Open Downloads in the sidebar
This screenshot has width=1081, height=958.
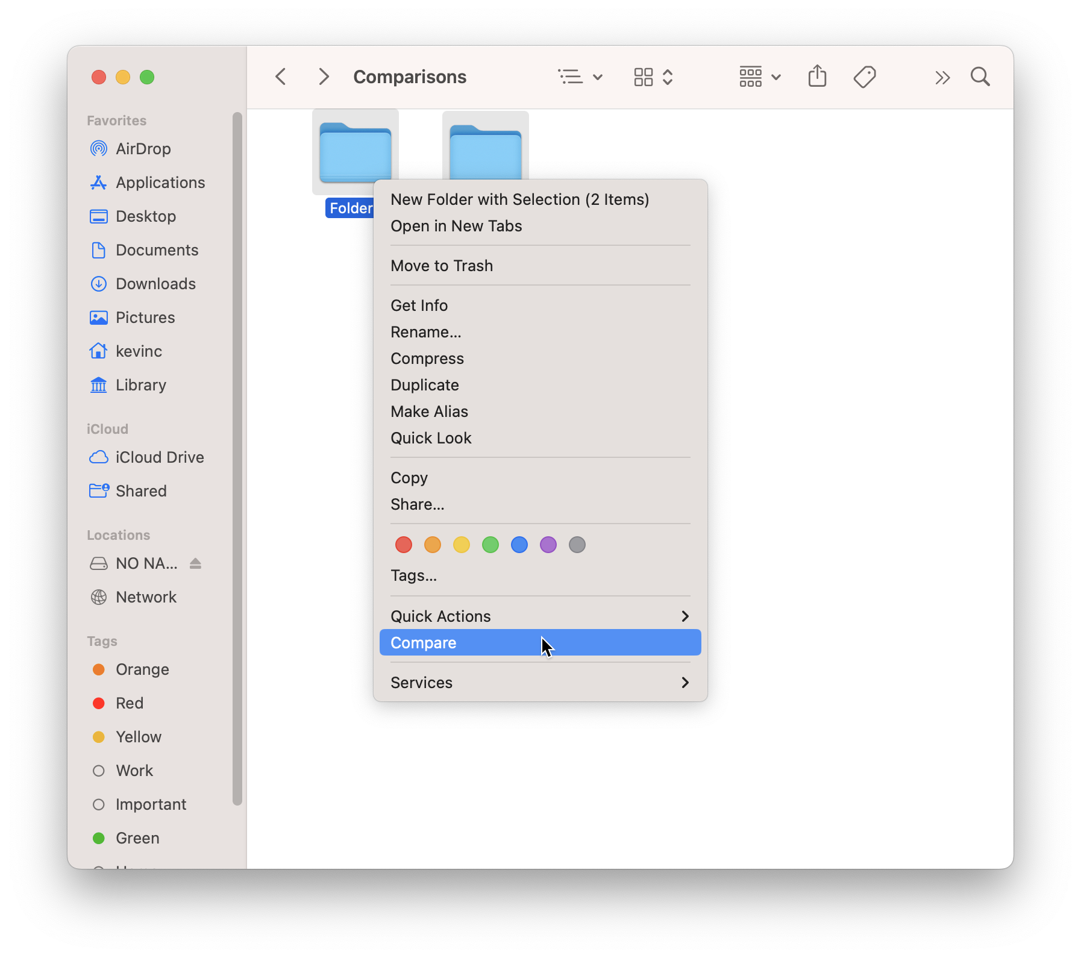142,284
